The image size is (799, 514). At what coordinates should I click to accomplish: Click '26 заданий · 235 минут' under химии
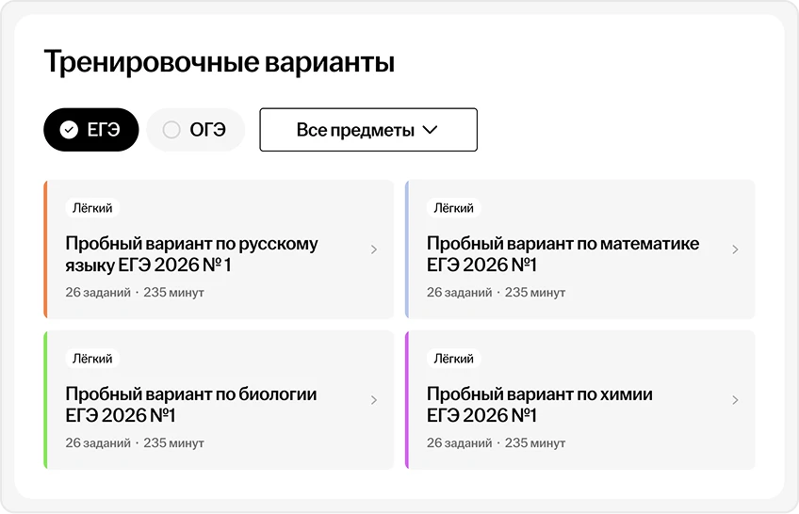496,443
